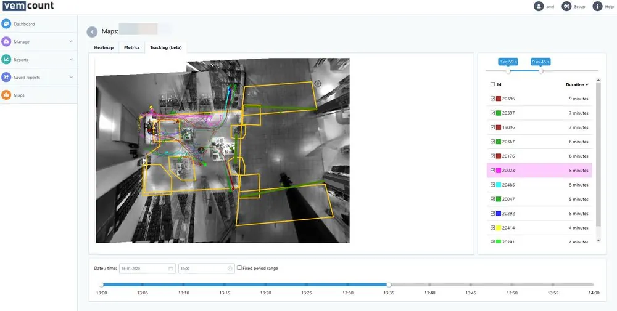Click the tracking map image
This screenshot has height=311, width=617.
[223, 150]
